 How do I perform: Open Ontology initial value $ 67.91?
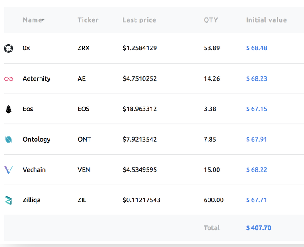click(x=257, y=140)
